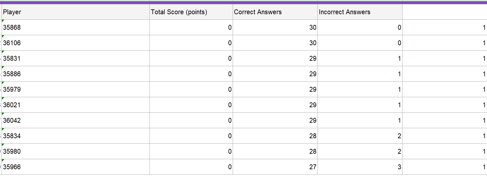The height and width of the screenshot is (176, 487).
Task: Click the Correct Answers cell showing 27
Action: click(275, 167)
